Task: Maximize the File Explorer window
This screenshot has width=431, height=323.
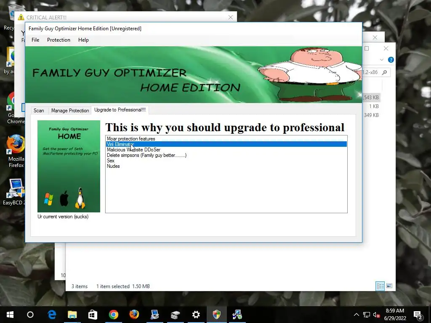Action: 367,48
